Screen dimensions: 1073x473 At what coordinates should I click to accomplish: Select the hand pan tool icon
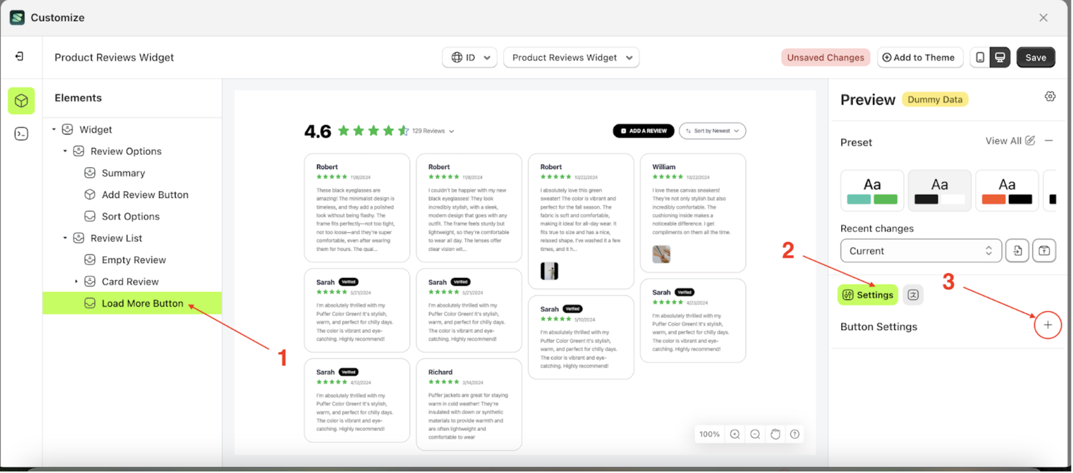coord(775,433)
